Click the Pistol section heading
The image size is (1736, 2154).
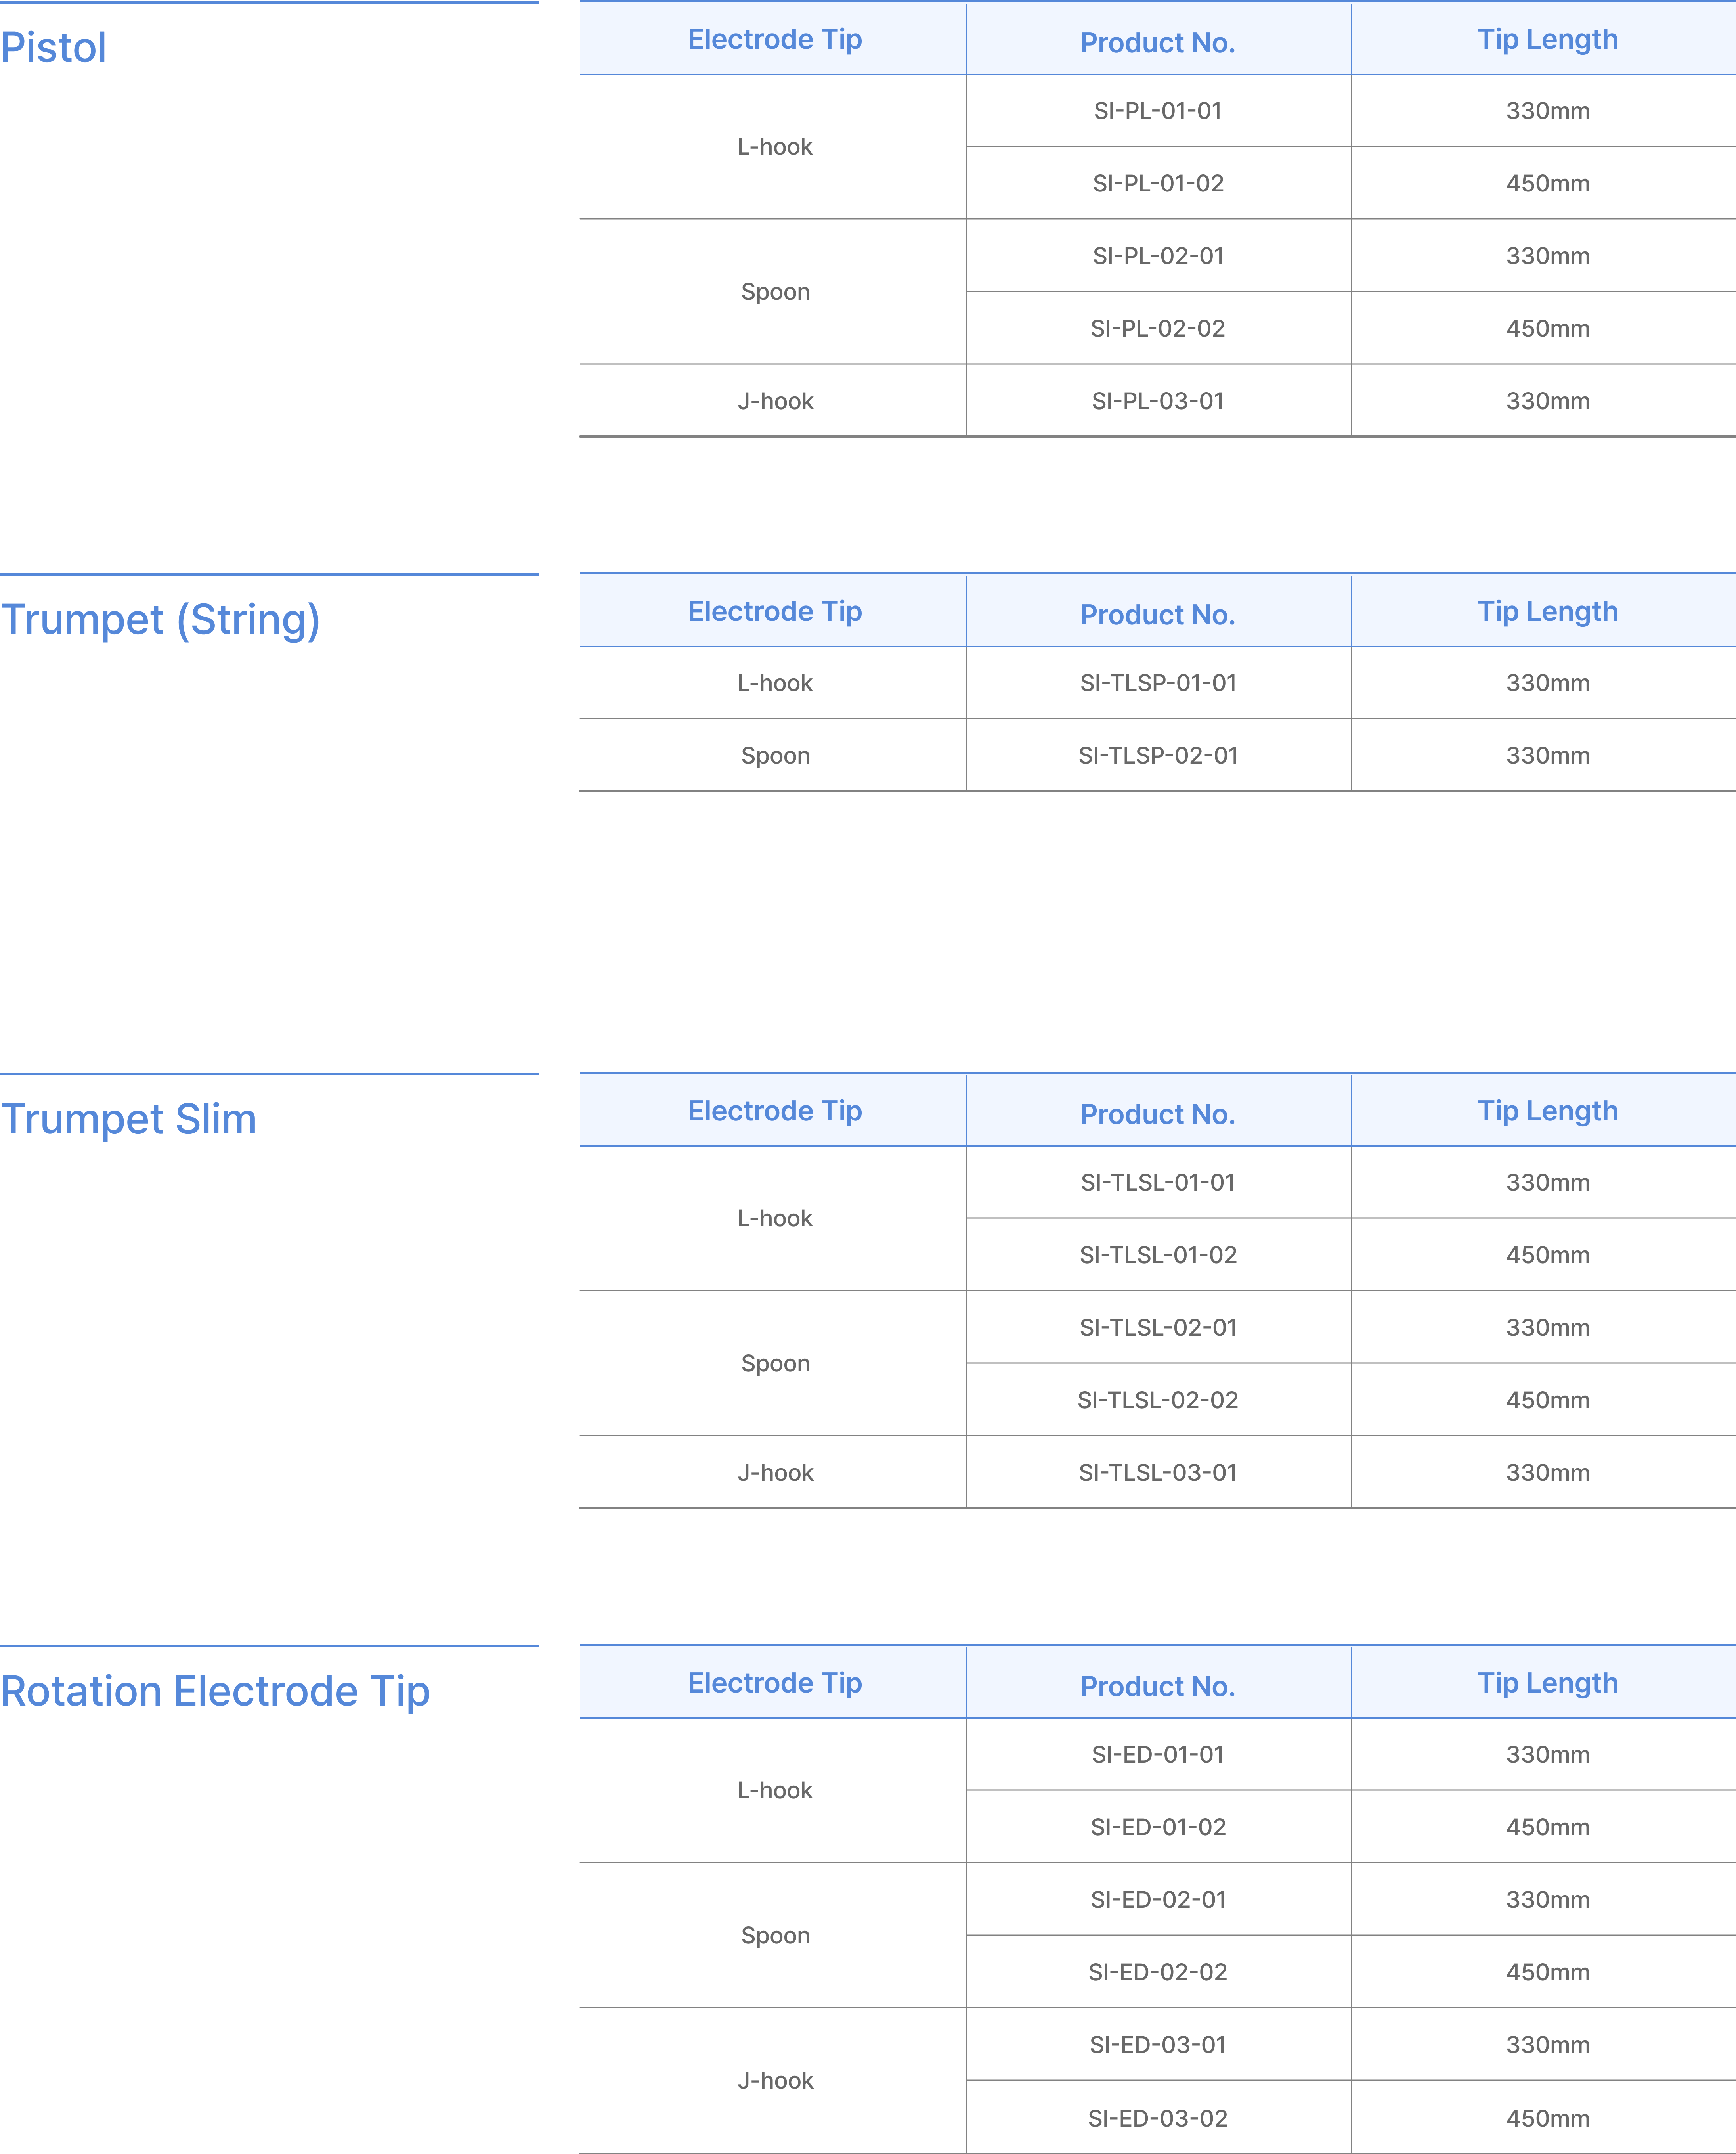tap(54, 48)
